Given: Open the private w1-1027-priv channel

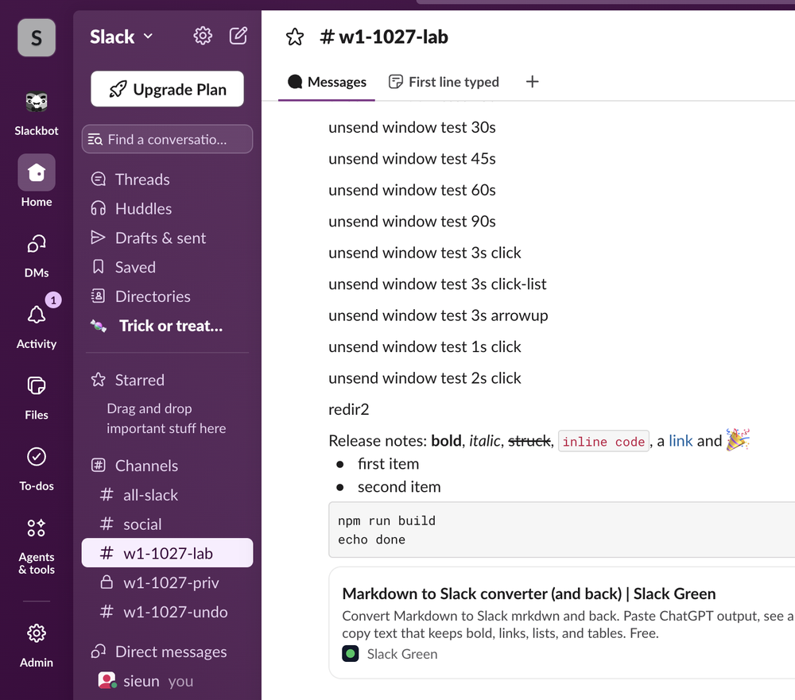Looking at the screenshot, I should point(167,583).
